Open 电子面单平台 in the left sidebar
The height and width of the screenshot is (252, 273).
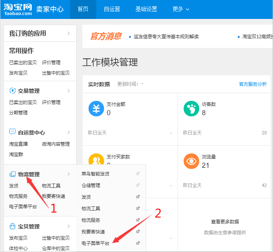23,206
